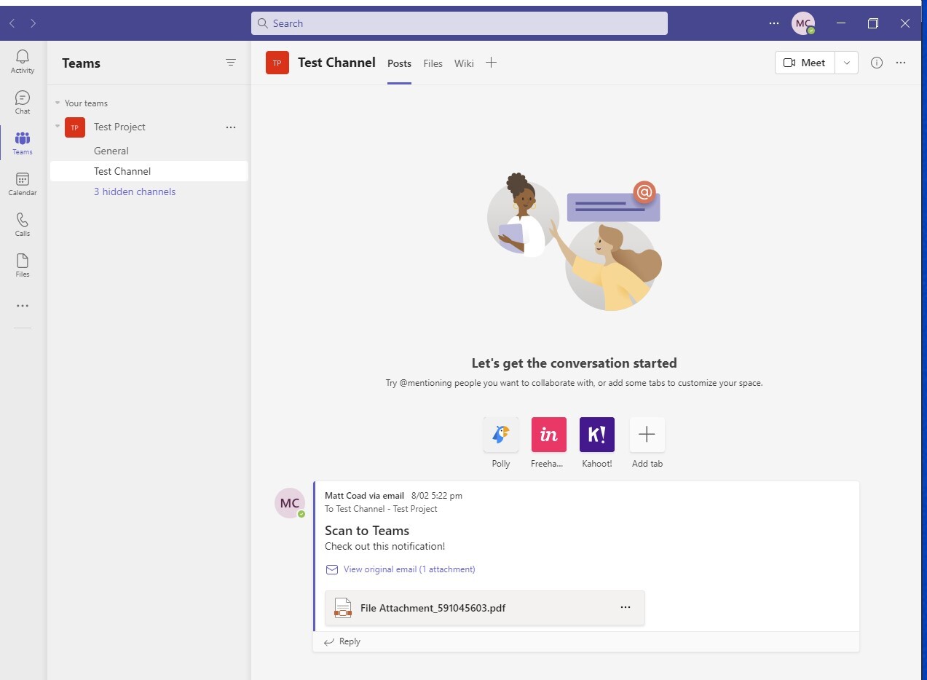Open channel info pane icon
The height and width of the screenshot is (680, 927).
(877, 63)
